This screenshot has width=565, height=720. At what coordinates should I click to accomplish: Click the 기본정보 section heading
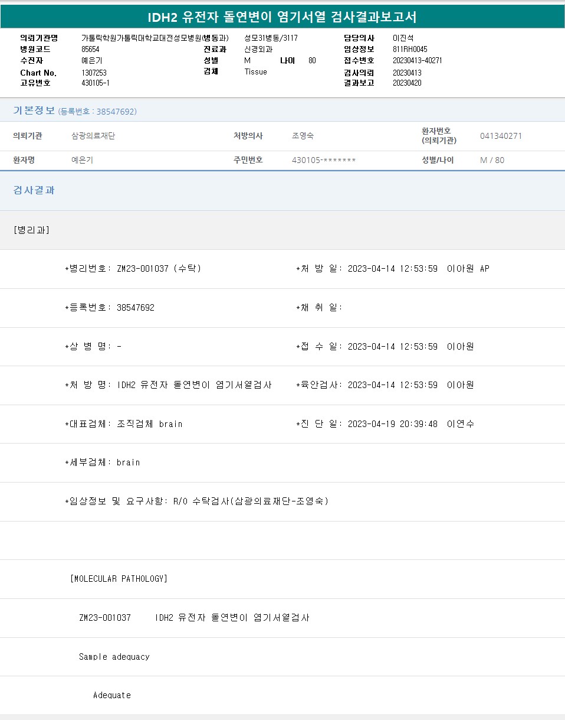pos(34,110)
